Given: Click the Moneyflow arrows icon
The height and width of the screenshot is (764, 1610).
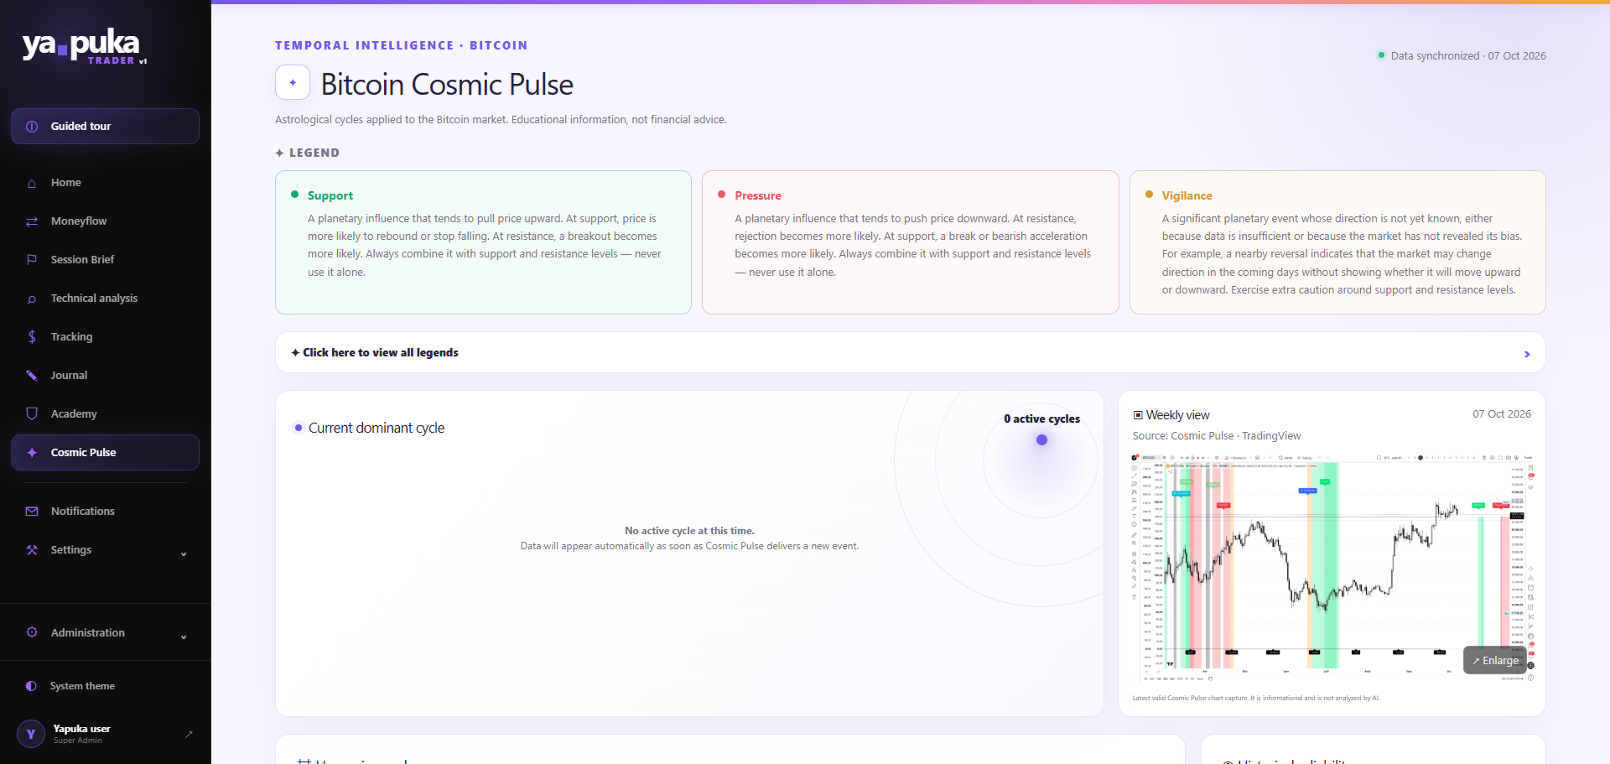Looking at the screenshot, I should click(x=32, y=221).
